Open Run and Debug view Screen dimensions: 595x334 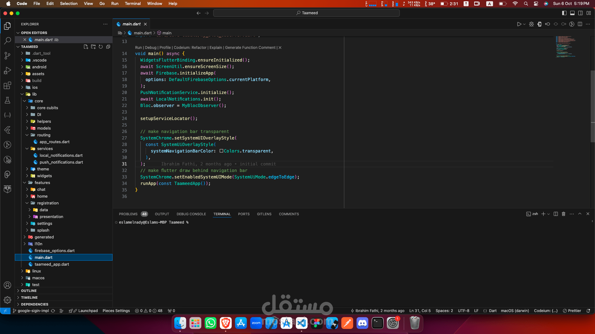tap(7, 71)
